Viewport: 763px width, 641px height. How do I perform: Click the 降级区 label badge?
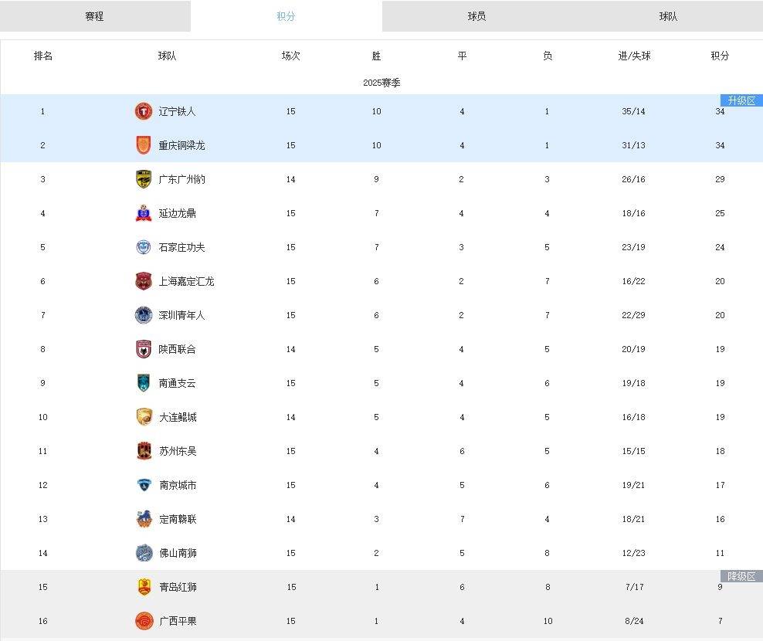point(741,576)
